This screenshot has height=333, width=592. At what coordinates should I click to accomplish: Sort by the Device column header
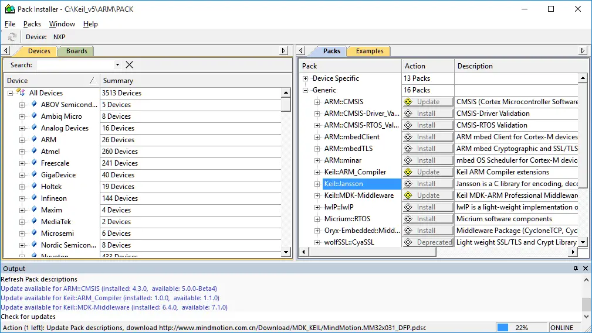click(50, 81)
